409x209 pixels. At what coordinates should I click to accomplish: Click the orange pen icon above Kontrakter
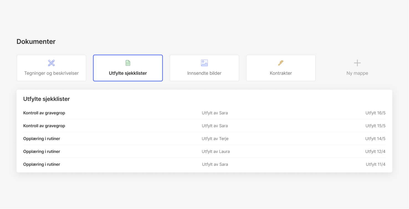point(281,63)
